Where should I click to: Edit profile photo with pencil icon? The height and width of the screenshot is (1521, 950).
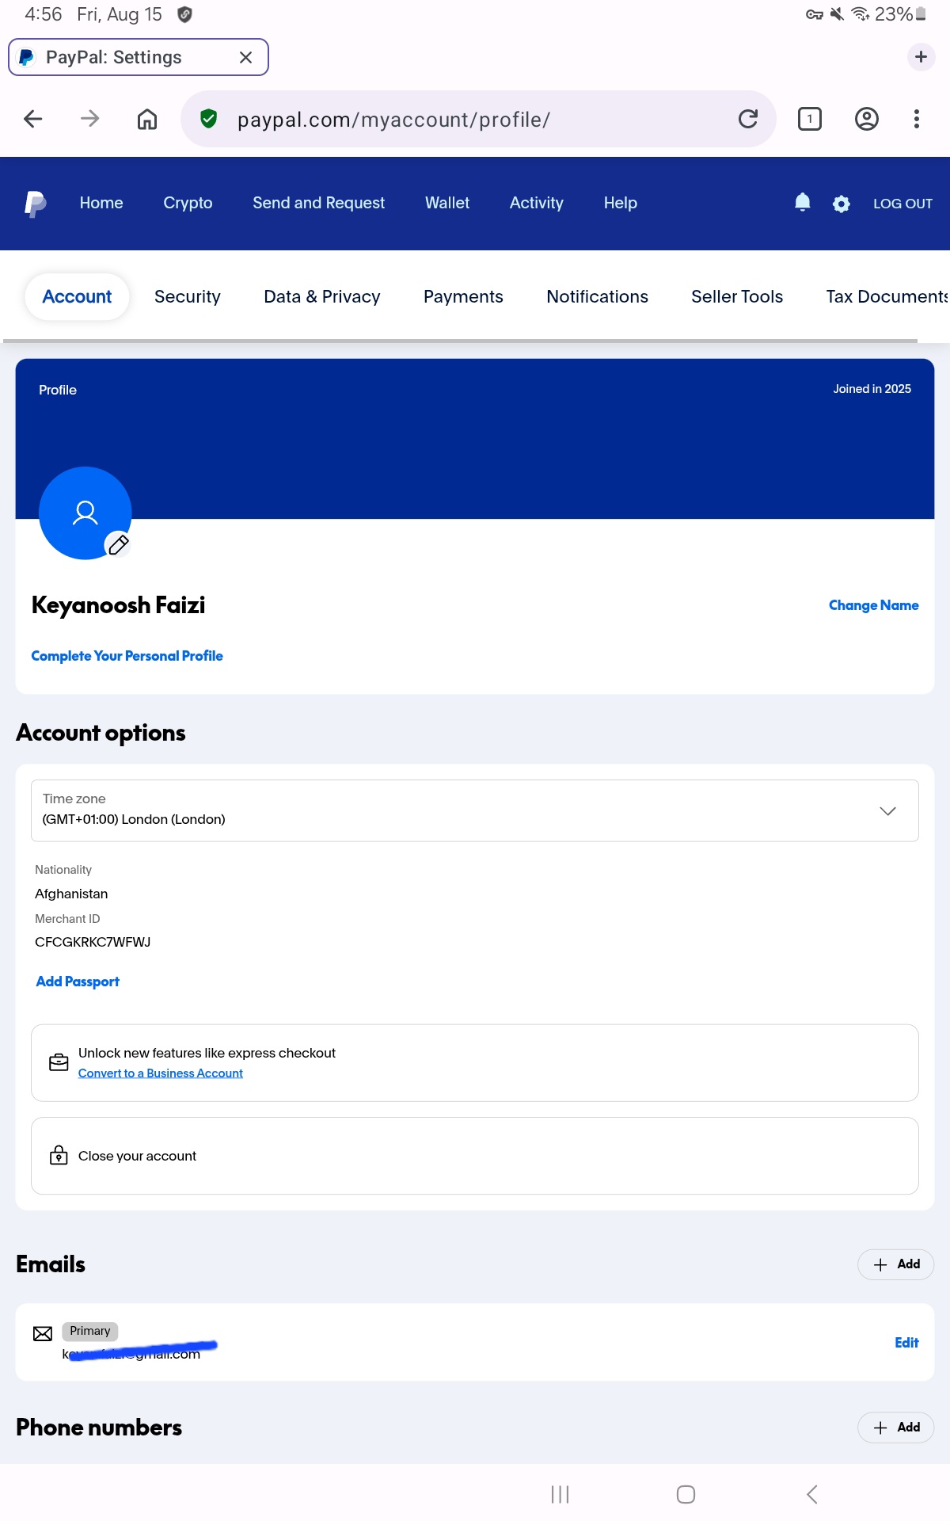tap(119, 544)
